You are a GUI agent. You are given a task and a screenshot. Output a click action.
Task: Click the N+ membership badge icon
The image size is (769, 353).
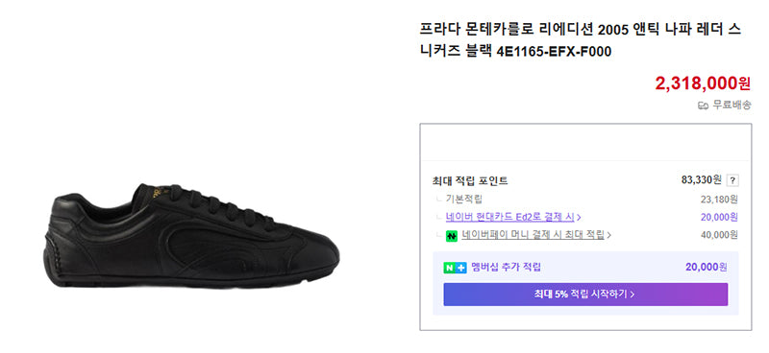pyautogui.click(x=455, y=268)
